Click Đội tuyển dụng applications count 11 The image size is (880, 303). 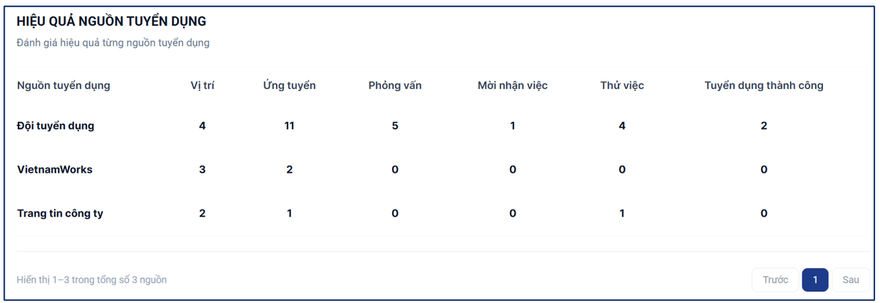[289, 126]
